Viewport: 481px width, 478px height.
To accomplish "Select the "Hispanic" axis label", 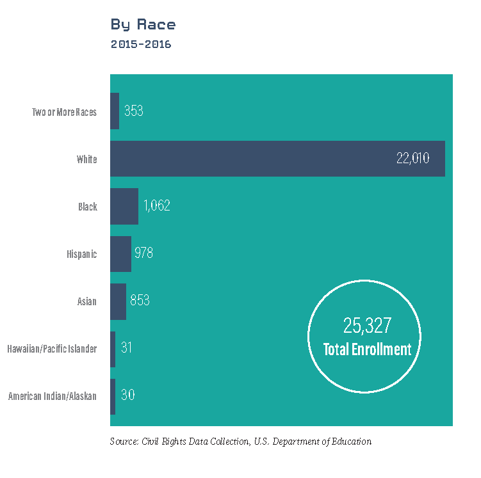I will 81,254.
